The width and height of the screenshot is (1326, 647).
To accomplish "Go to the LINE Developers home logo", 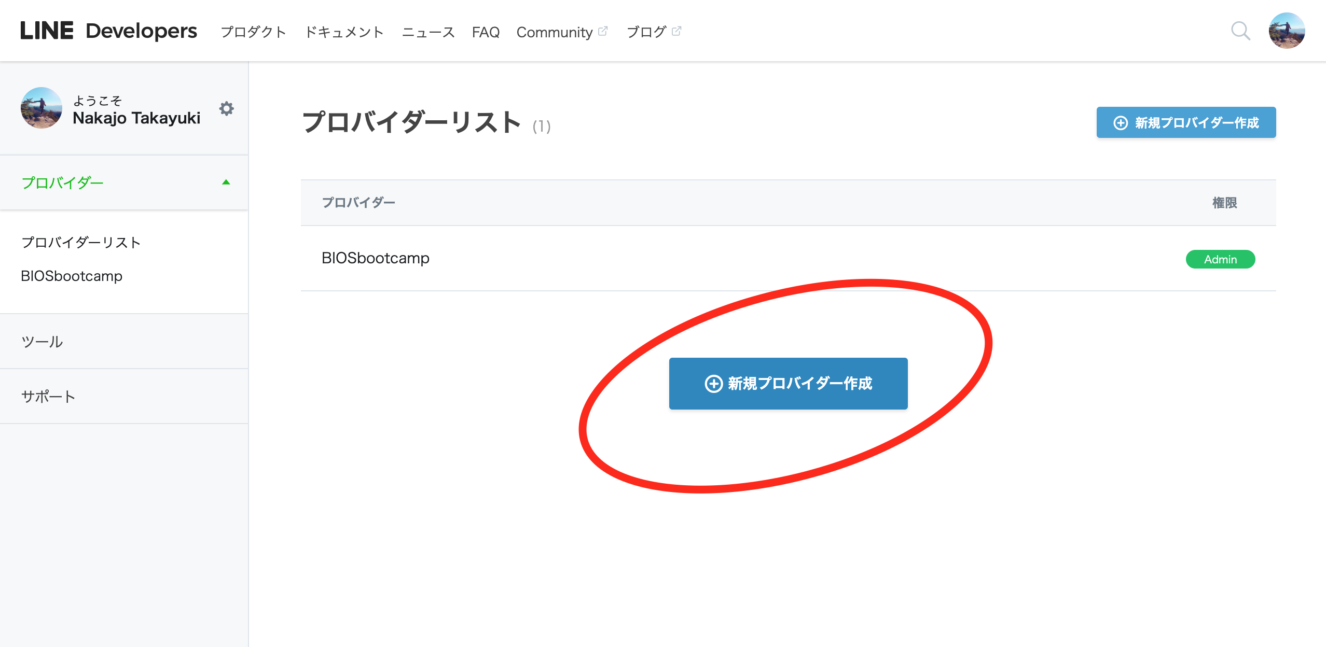I will pyautogui.click(x=108, y=31).
